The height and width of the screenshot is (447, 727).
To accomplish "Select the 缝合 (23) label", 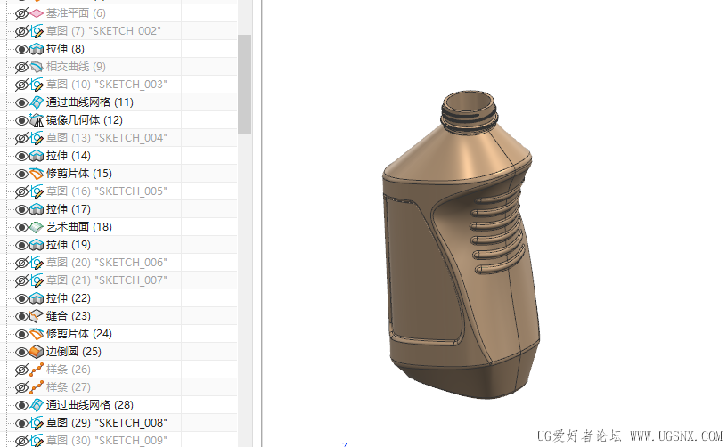I will pos(68,316).
